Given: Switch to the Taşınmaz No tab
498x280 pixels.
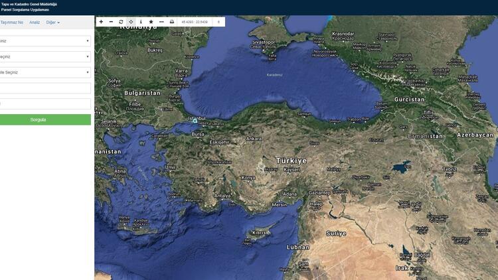Looking at the screenshot, I should click(x=12, y=23).
